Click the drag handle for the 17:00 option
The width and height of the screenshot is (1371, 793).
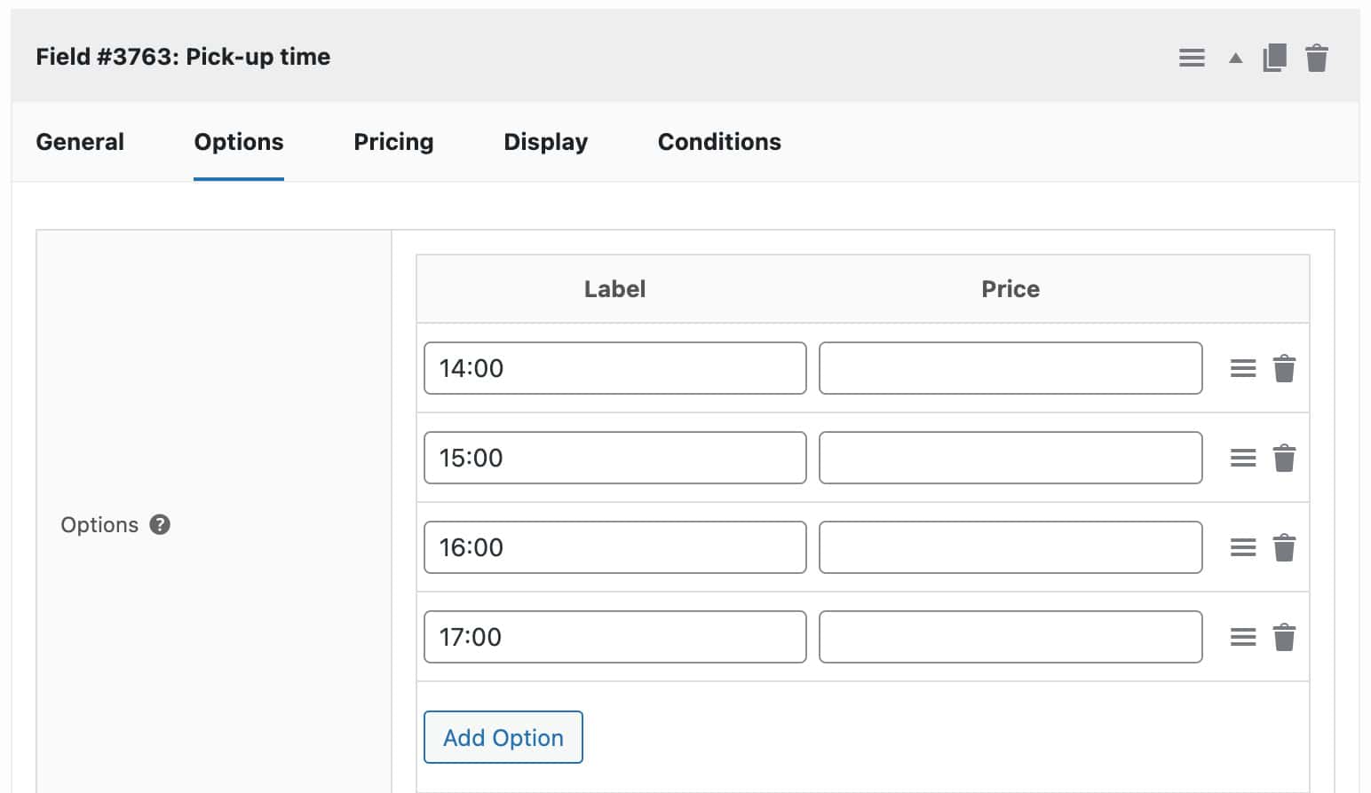pyautogui.click(x=1241, y=636)
